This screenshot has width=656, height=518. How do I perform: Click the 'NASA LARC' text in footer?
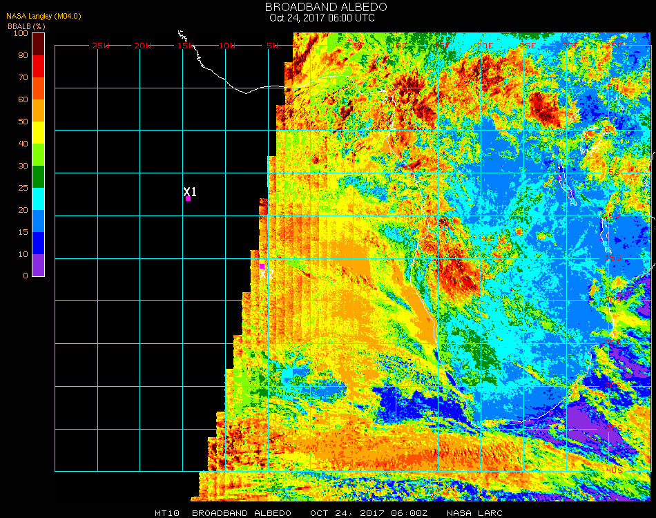pos(474,513)
